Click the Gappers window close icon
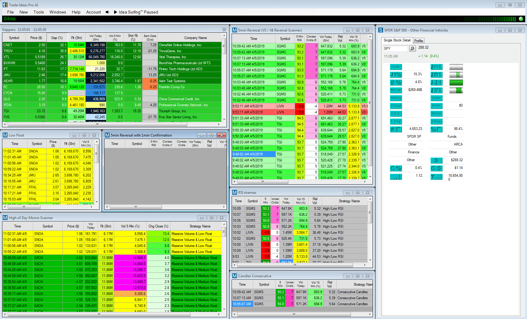The image size is (527, 319). point(224,29)
